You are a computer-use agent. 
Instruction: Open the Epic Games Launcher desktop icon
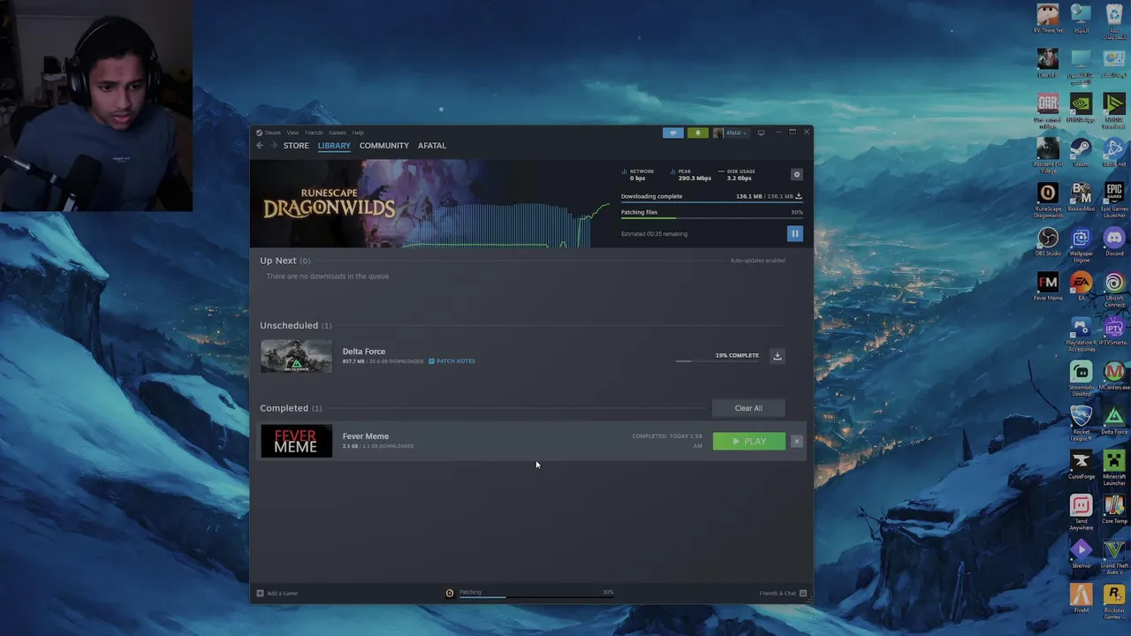point(1114,200)
